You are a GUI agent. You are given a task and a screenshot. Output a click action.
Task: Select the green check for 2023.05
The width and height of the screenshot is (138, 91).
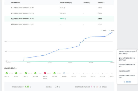54,73
